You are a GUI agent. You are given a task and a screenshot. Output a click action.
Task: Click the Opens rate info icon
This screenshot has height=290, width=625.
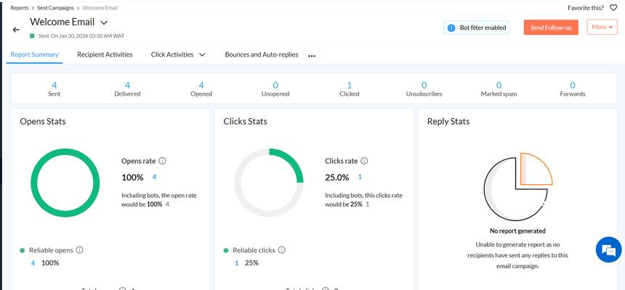(162, 161)
